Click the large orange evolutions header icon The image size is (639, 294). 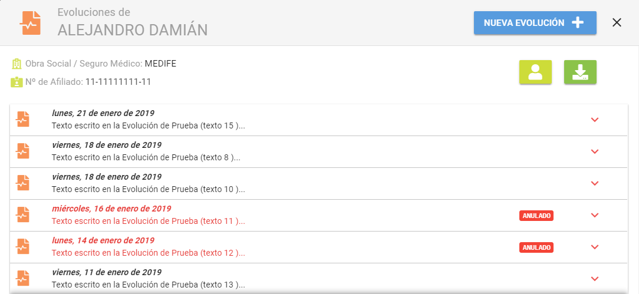pos(30,22)
